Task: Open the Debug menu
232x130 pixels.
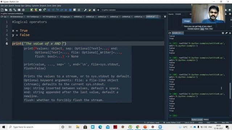Action: pos(28,6)
